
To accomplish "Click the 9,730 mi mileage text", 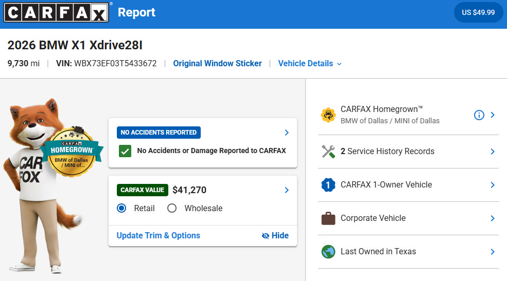I will click(24, 63).
